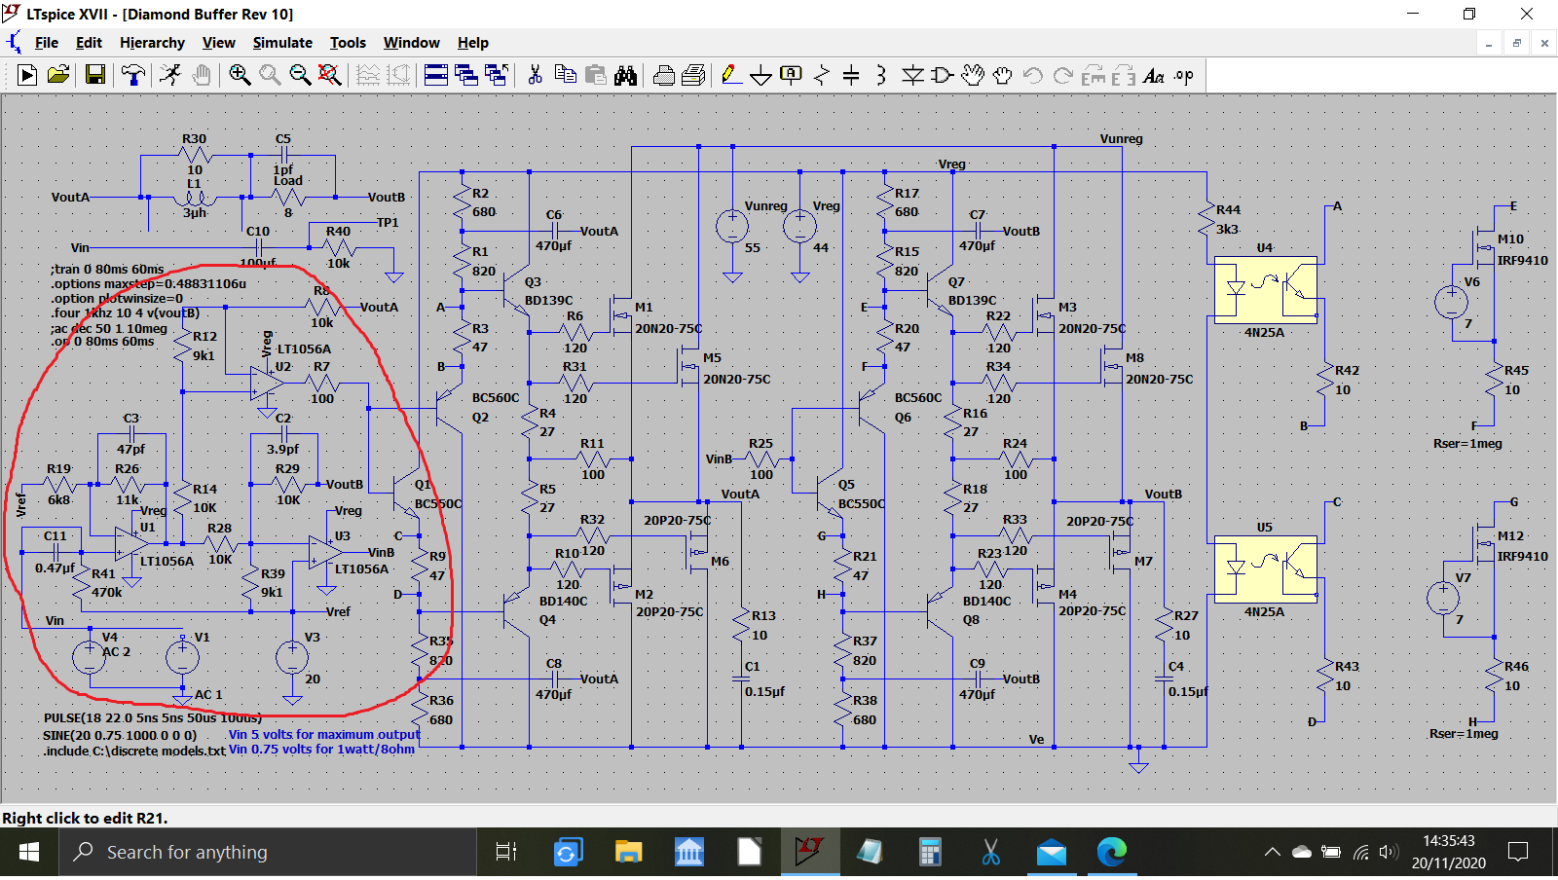Click the New Schematic toolbar icon
This screenshot has width=1558, height=880.
click(27, 75)
